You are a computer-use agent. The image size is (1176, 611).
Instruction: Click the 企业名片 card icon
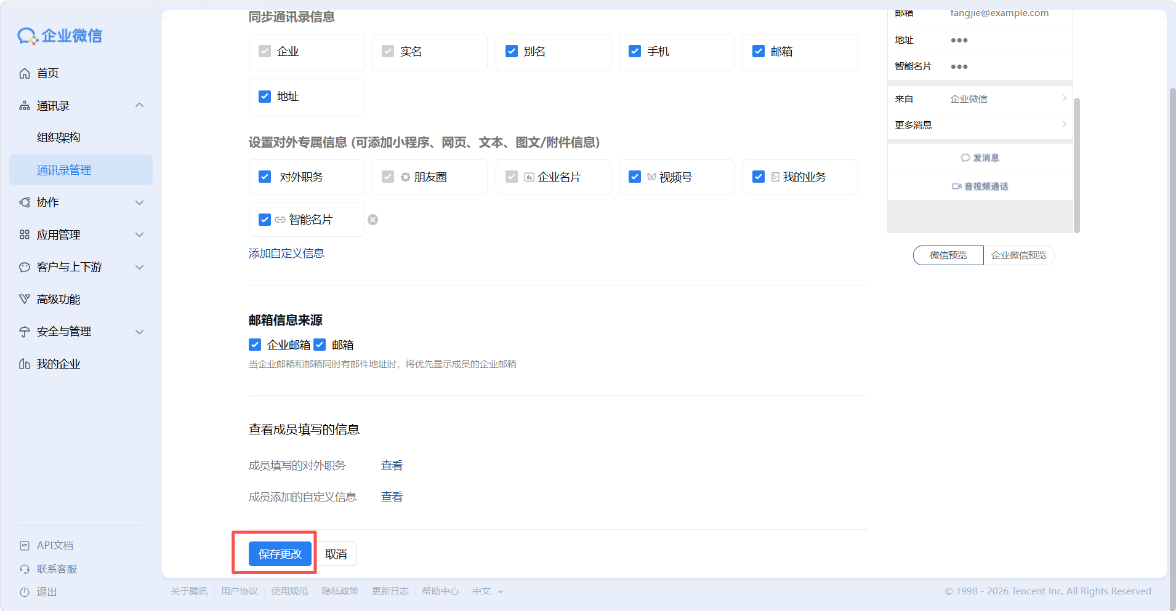(x=529, y=177)
